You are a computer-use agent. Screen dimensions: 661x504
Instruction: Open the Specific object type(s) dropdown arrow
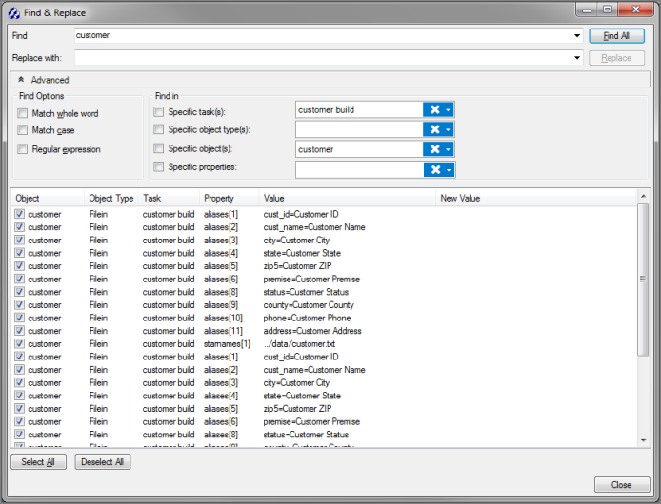[448, 129]
